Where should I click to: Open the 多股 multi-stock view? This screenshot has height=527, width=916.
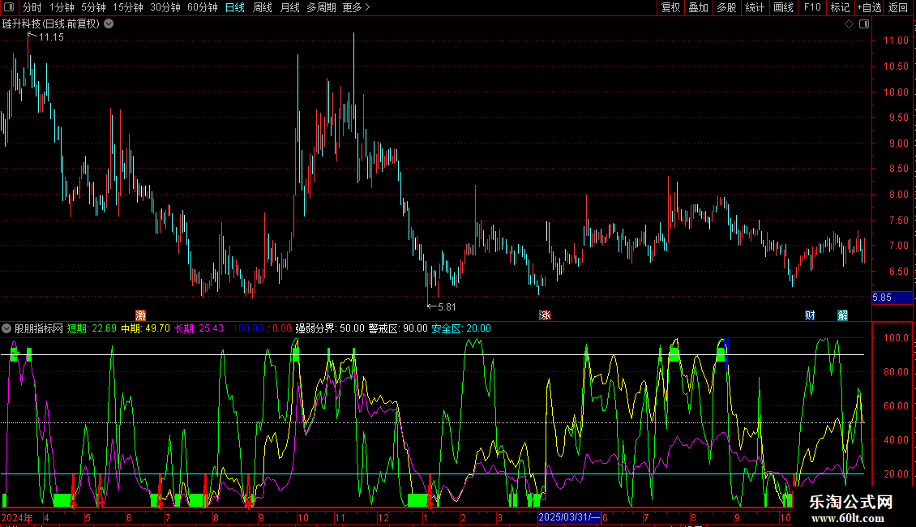click(726, 7)
